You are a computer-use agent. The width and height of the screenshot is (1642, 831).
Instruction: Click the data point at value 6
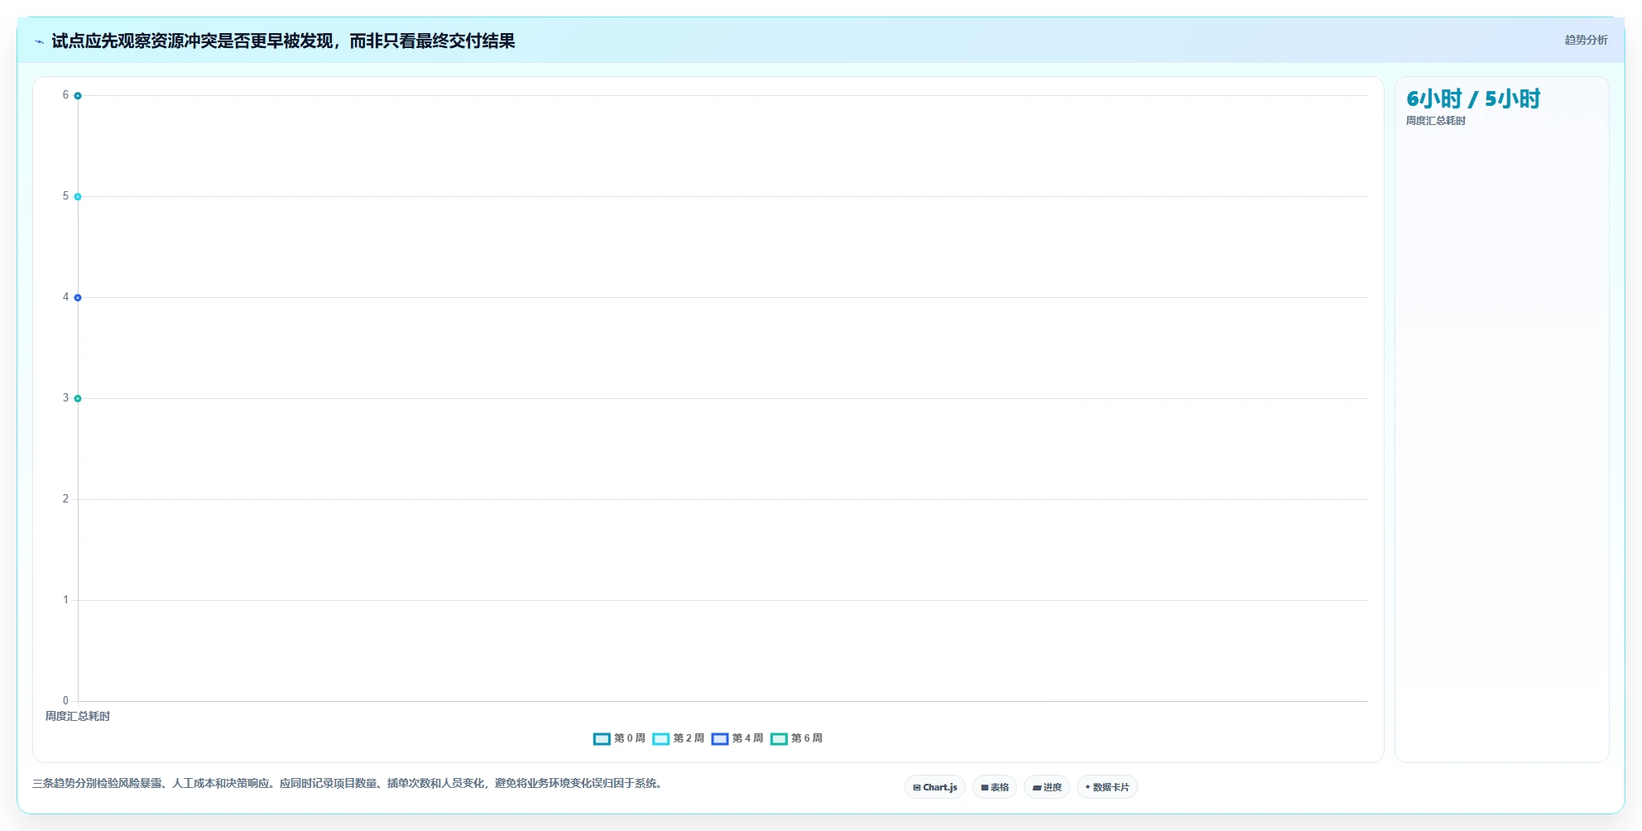pos(78,96)
